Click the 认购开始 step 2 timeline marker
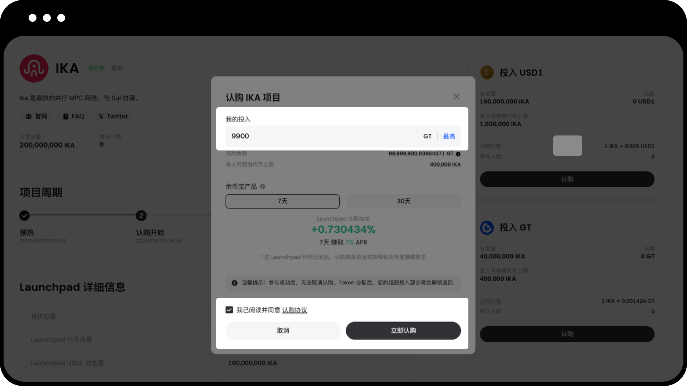Viewport: 687px width, 386px height. coord(141,216)
